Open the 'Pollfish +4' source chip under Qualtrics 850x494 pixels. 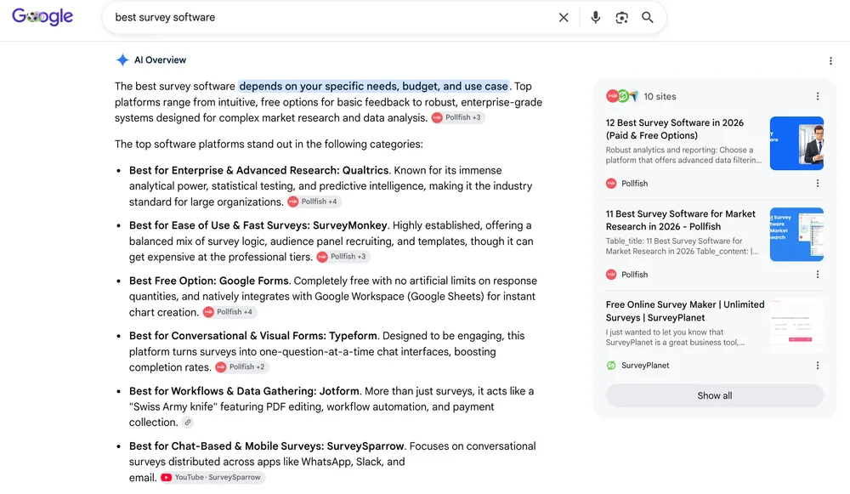pyautogui.click(x=314, y=202)
